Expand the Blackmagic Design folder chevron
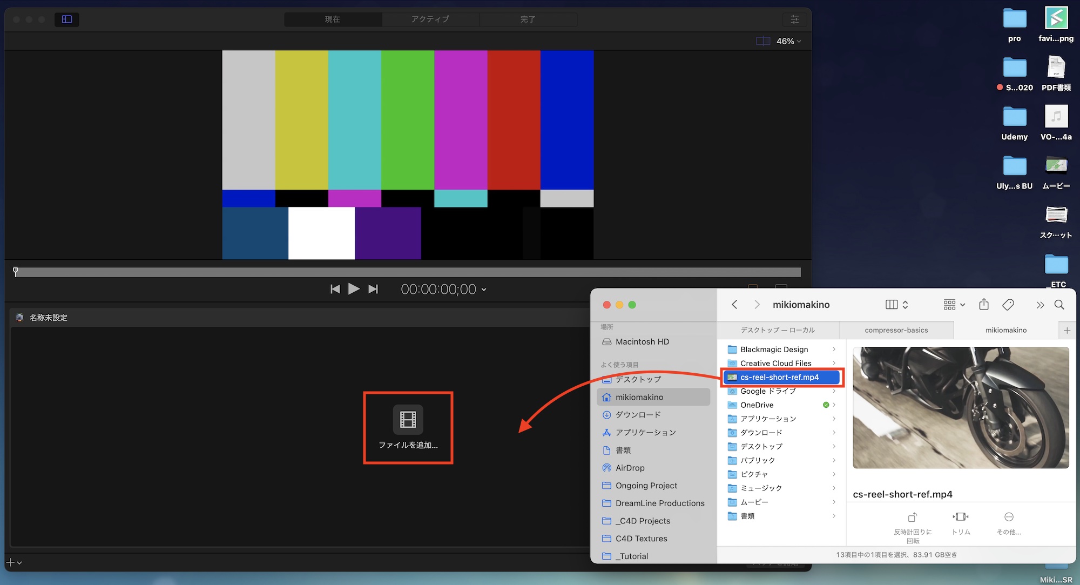Viewport: 1080px width, 585px height. (834, 349)
